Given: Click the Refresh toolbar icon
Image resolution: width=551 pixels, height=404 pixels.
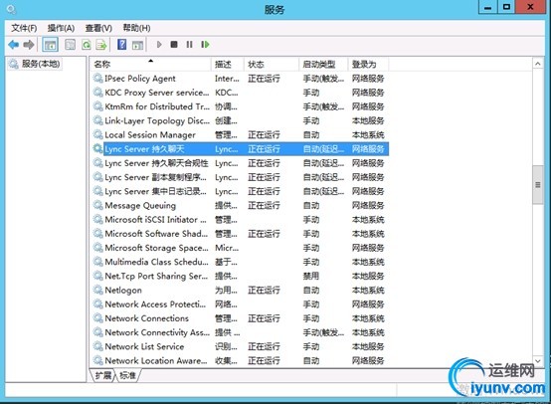Looking at the screenshot, I should click(x=87, y=45).
